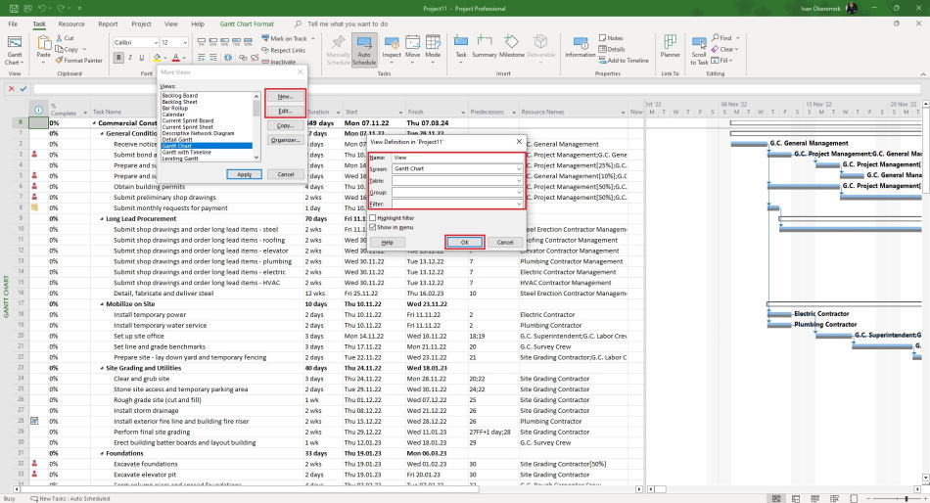Click the red font color button
Image resolution: width=930 pixels, height=503 pixels.
(175, 58)
